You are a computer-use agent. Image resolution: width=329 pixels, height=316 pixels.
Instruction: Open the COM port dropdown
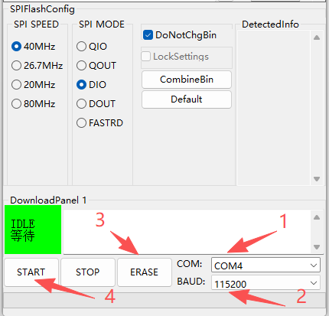265,265
